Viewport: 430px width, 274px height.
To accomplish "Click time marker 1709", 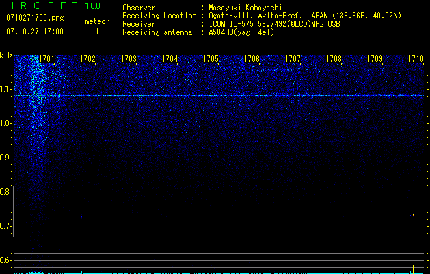I will tap(375, 59).
